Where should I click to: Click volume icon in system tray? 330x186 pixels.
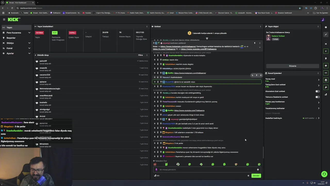tap(315, 183)
